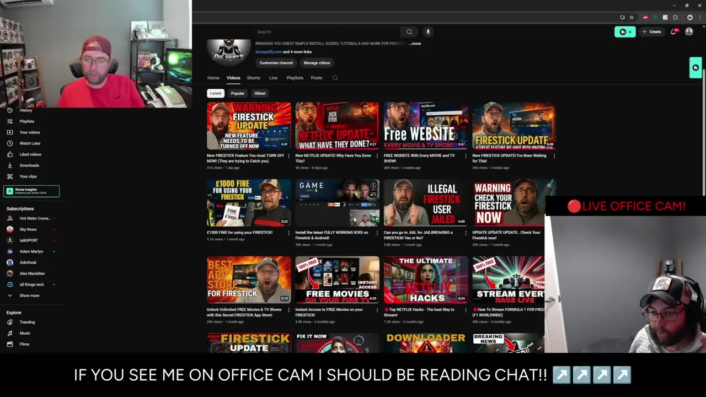This screenshot has width=706, height=397.
Task: Start voice search with the microphone
Action: coord(428,32)
